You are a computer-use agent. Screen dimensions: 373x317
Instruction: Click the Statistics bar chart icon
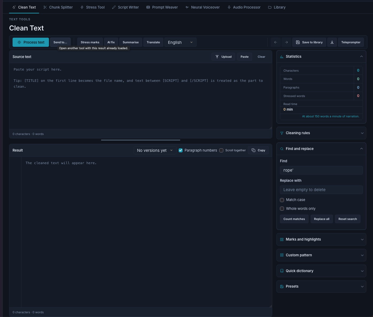click(282, 57)
